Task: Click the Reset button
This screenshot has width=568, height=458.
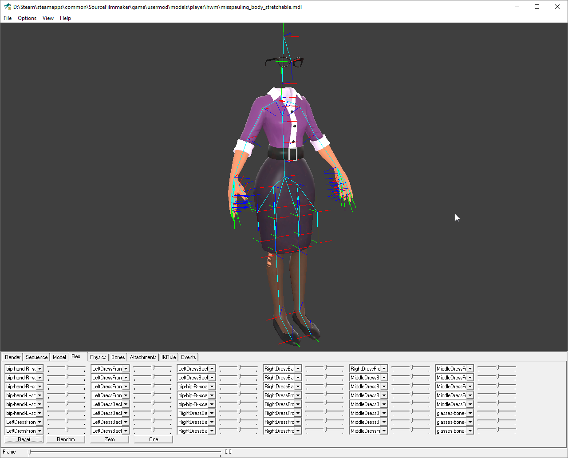Action: [24, 439]
